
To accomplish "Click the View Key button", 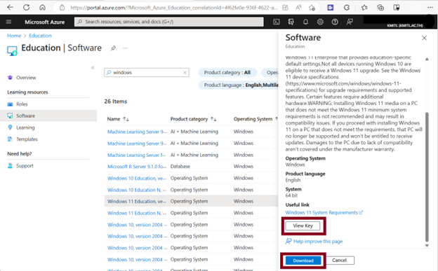I will point(303,225).
